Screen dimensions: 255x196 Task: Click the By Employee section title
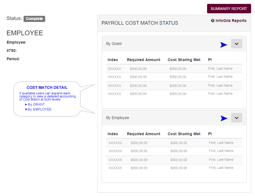(x=118, y=118)
